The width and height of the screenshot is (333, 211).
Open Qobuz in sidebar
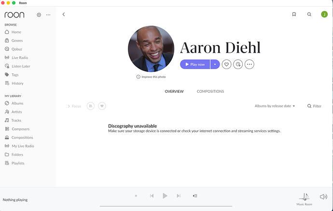[14, 49]
